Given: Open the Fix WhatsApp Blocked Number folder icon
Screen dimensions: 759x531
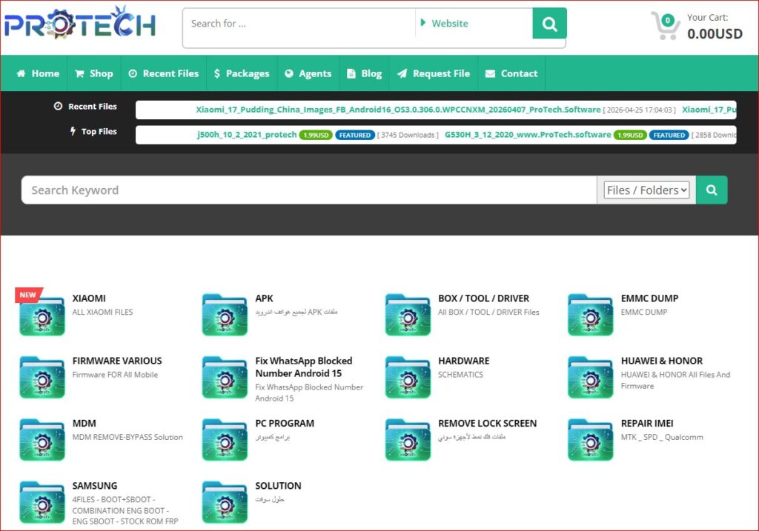Looking at the screenshot, I should [225, 378].
